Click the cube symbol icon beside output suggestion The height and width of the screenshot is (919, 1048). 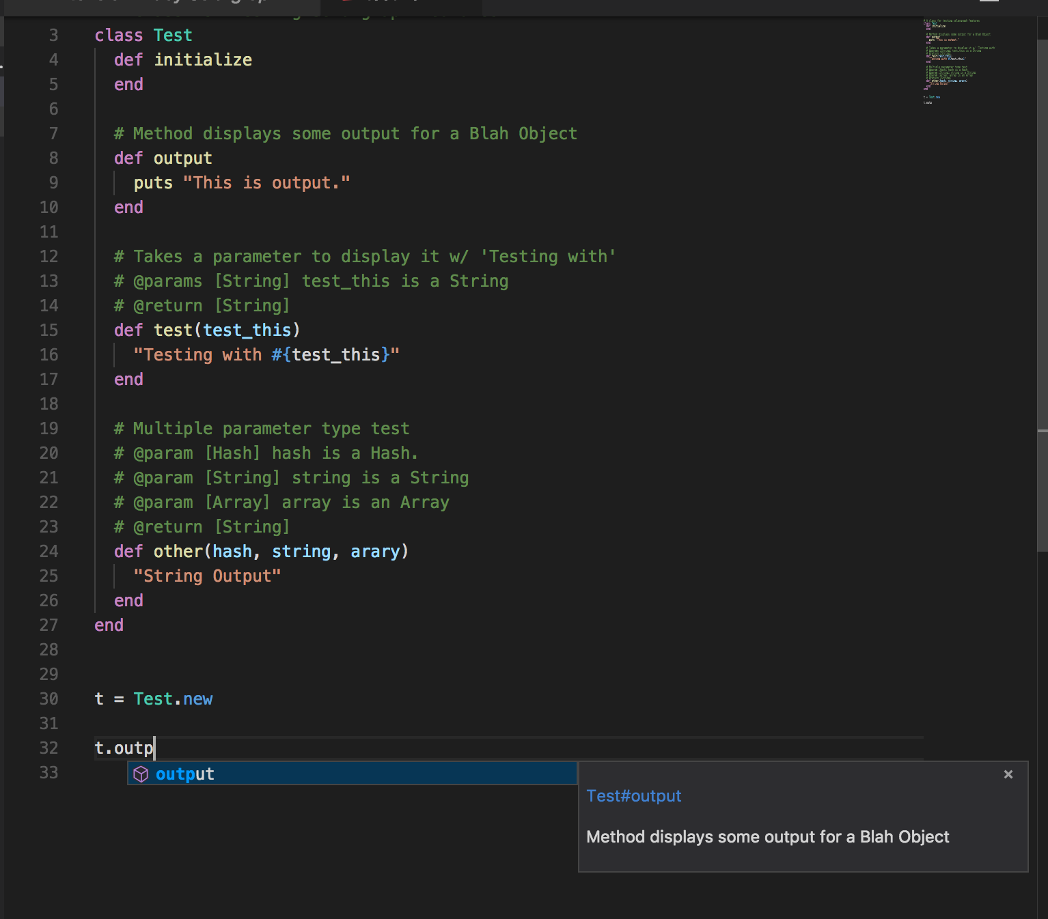coord(141,774)
